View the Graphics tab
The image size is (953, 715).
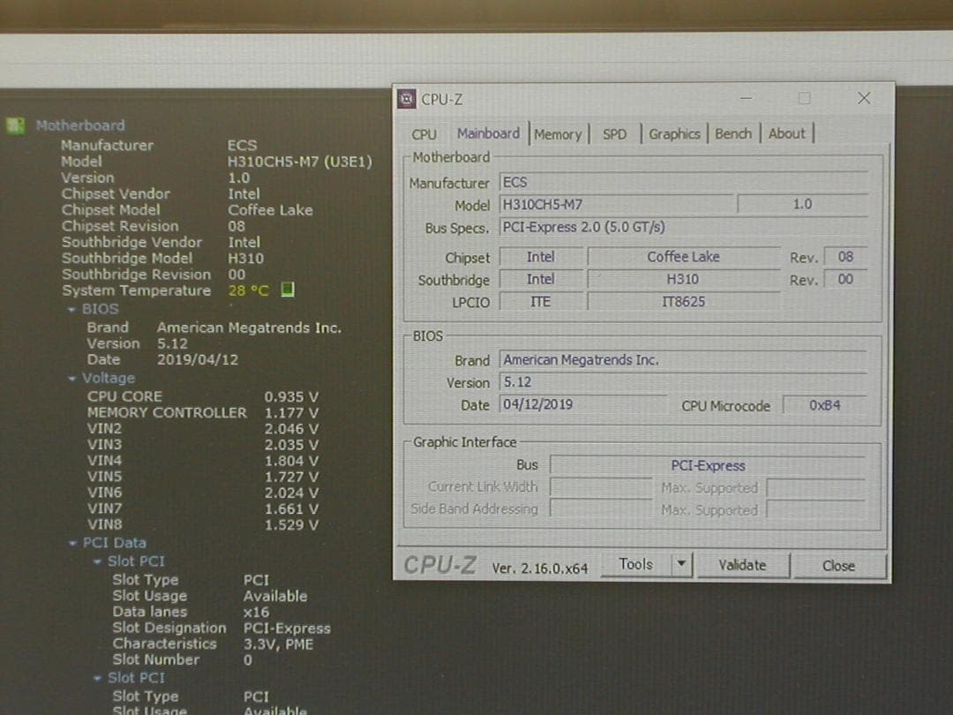click(x=674, y=133)
